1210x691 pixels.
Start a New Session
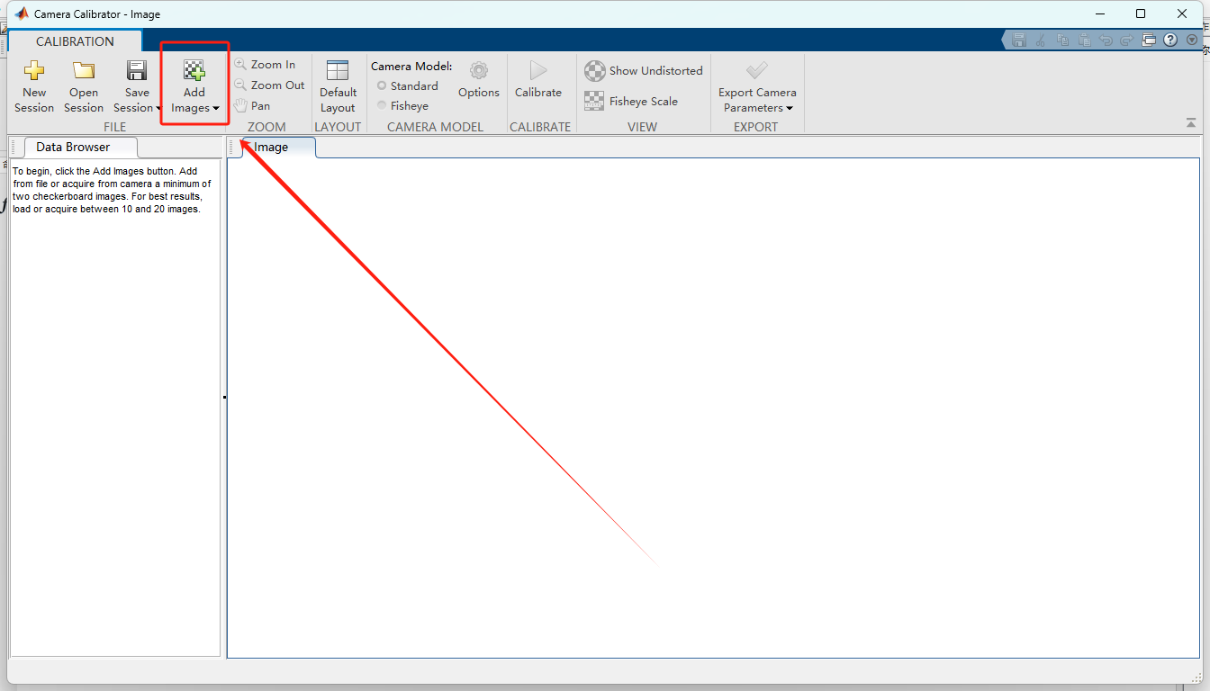click(x=34, y=86)
